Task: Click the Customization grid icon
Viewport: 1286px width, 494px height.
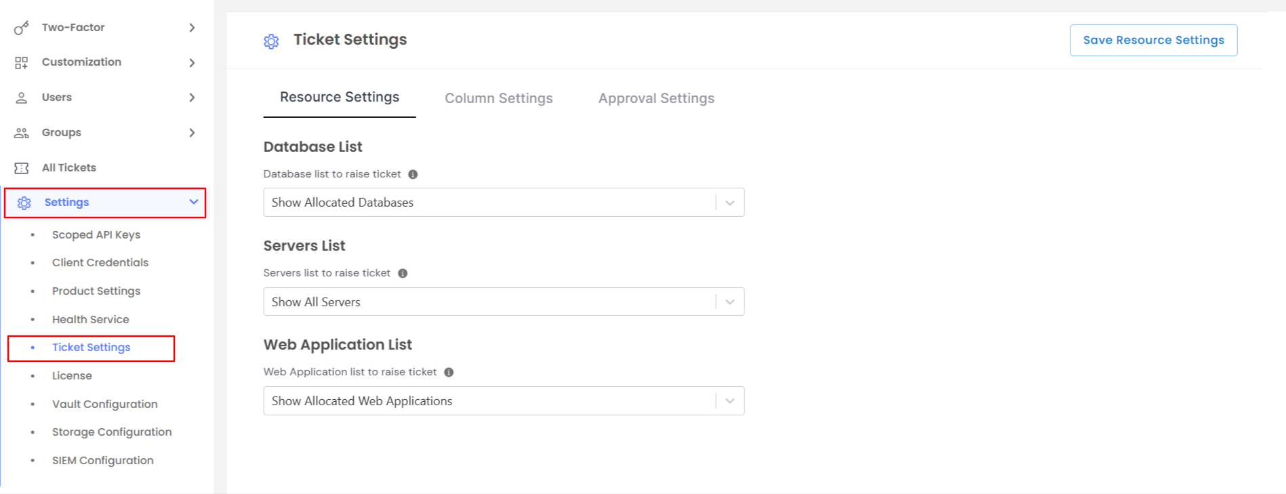Action: 22,62
